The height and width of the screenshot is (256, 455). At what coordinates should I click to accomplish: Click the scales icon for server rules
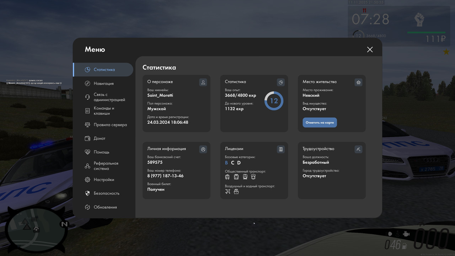click(87, 125)
